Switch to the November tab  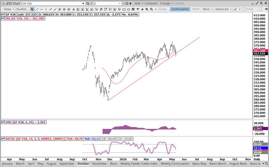[100, 164]
